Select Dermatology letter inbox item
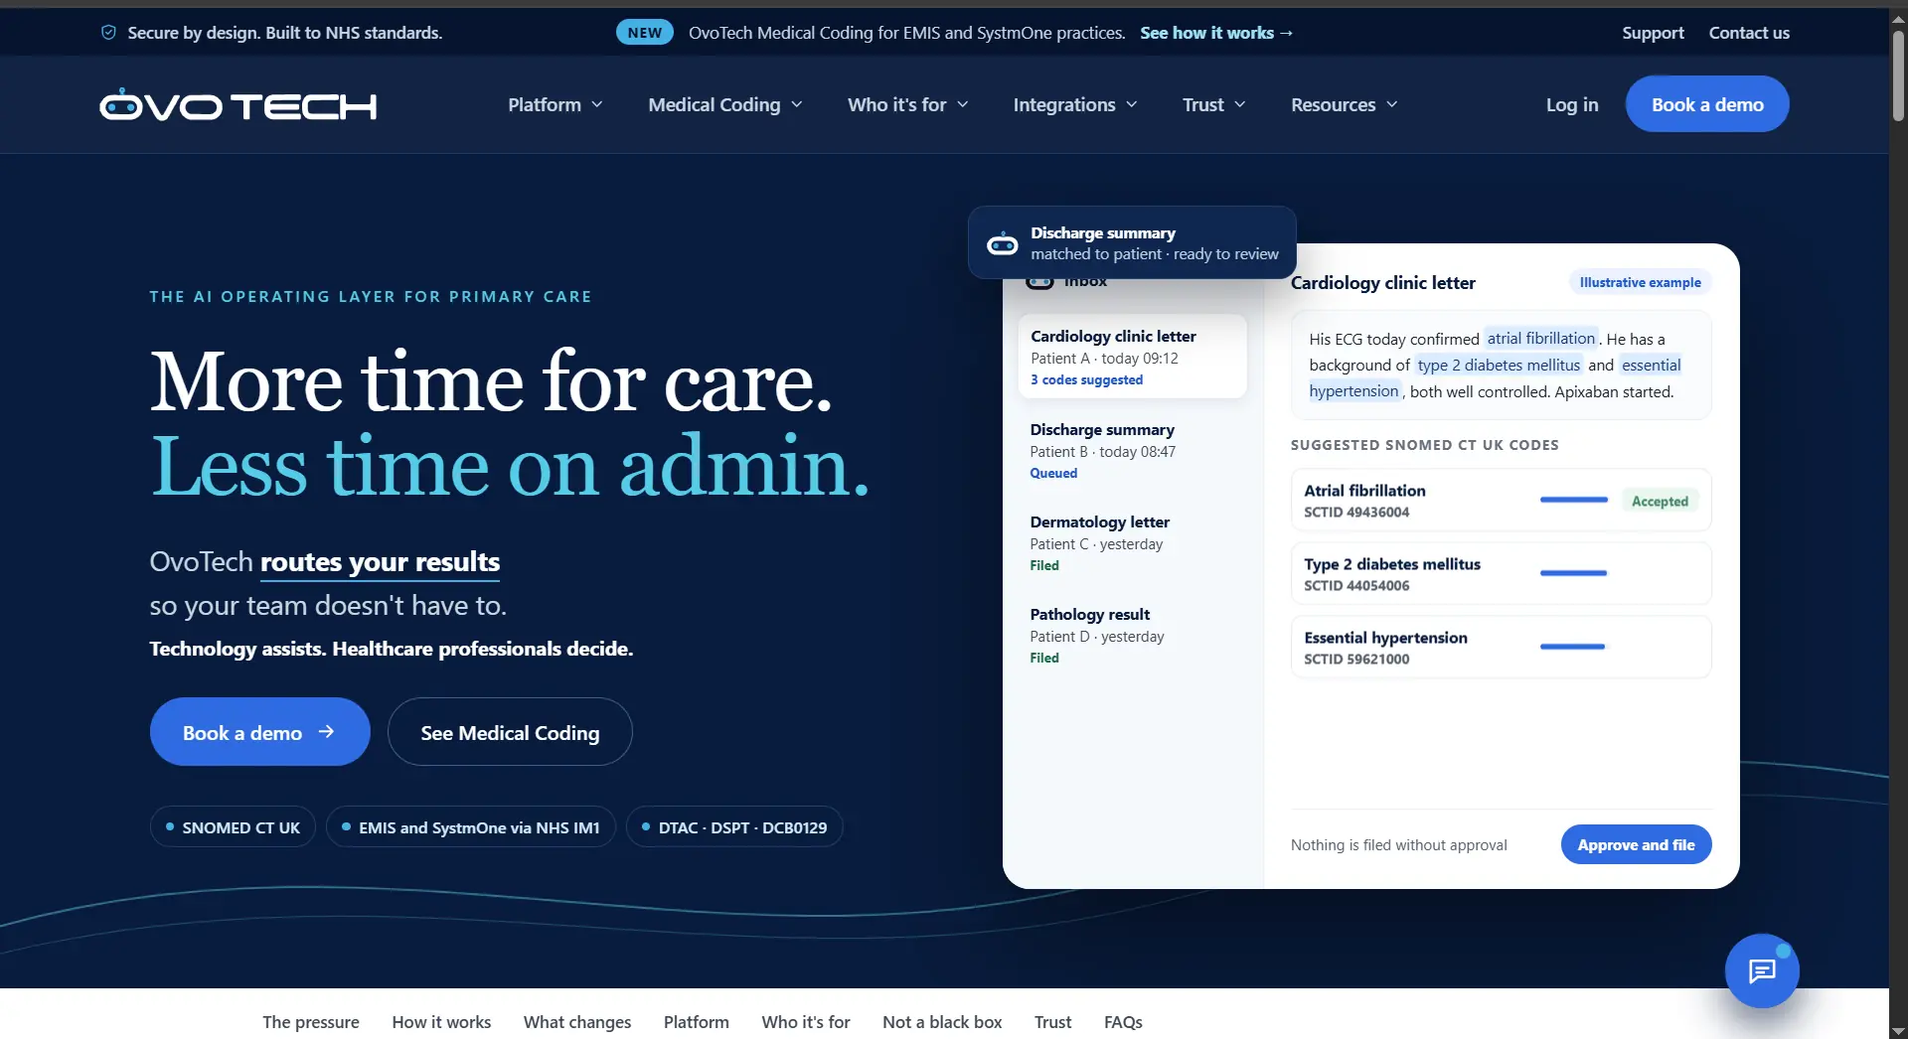This screenshot has height=1039, width=1908. [x=1132, y=542]
